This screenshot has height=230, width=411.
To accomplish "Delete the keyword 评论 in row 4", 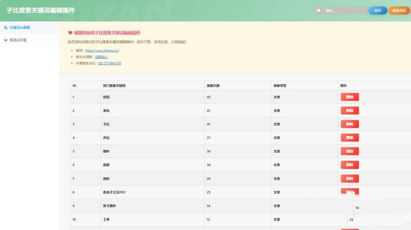I will pyautogui.click(x=349, y=138).
